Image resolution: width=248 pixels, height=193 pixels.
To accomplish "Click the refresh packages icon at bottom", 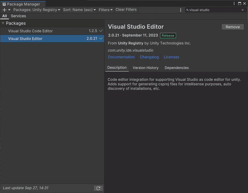I will (x=98, y=188).
